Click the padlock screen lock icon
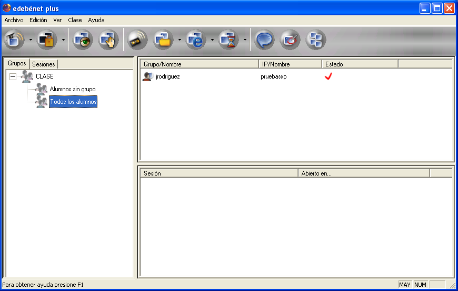The width and height of the screenshot is (458, 291). (x=47, y=40)
